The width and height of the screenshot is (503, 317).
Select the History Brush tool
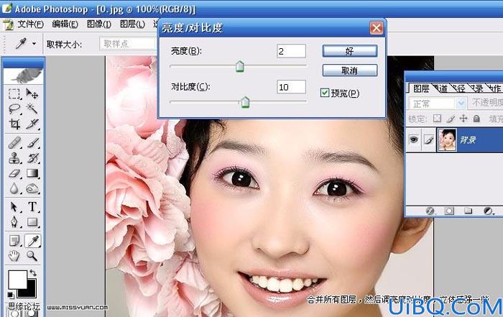pos(32,158)
